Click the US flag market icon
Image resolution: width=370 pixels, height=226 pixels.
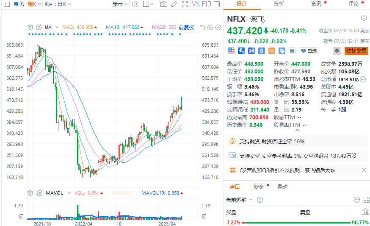(231, 50)
